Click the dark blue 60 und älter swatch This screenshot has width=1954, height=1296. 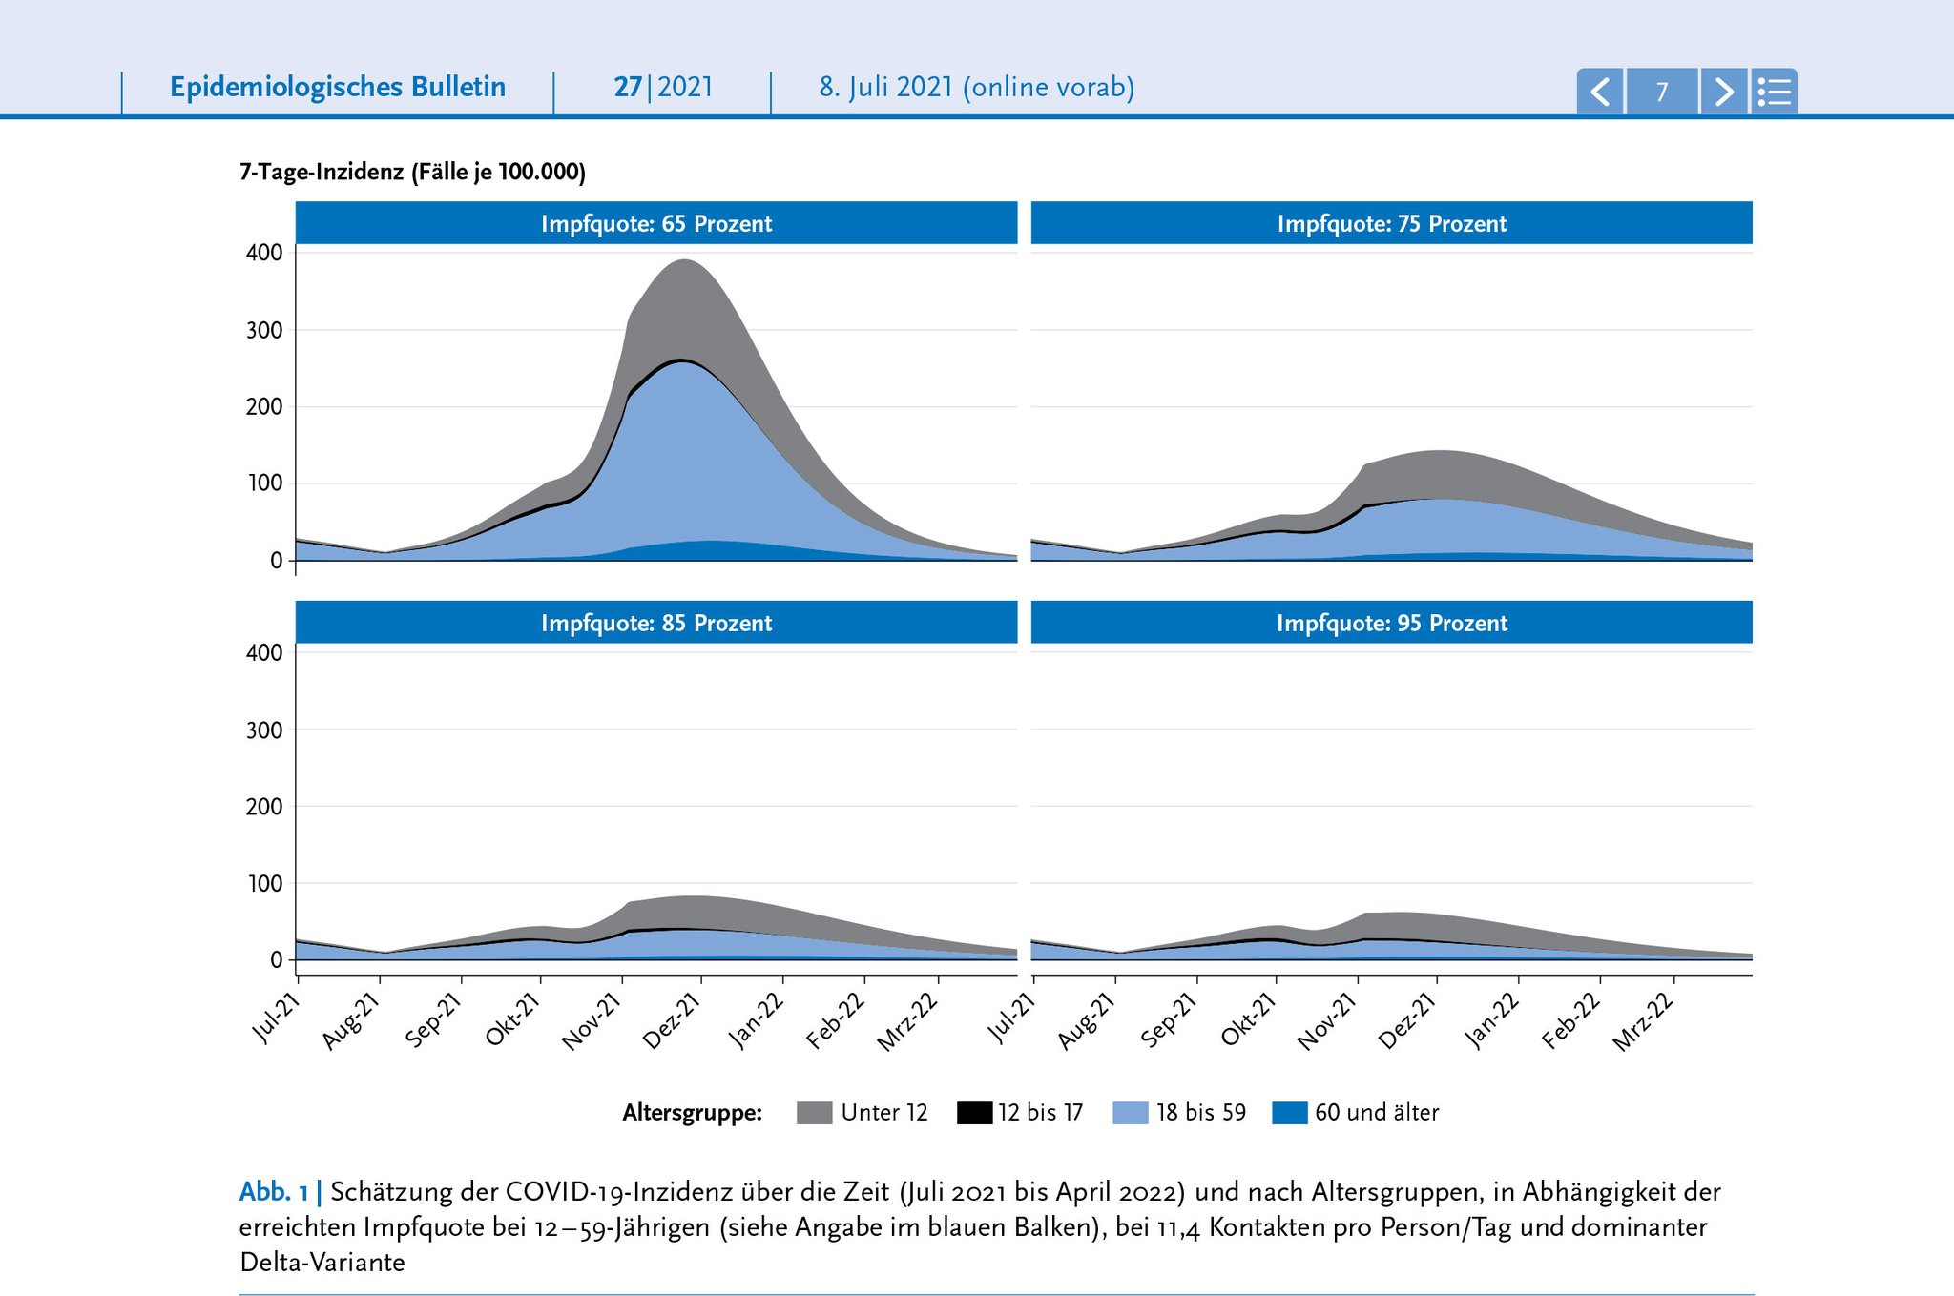click(x=1289, y=1113)
